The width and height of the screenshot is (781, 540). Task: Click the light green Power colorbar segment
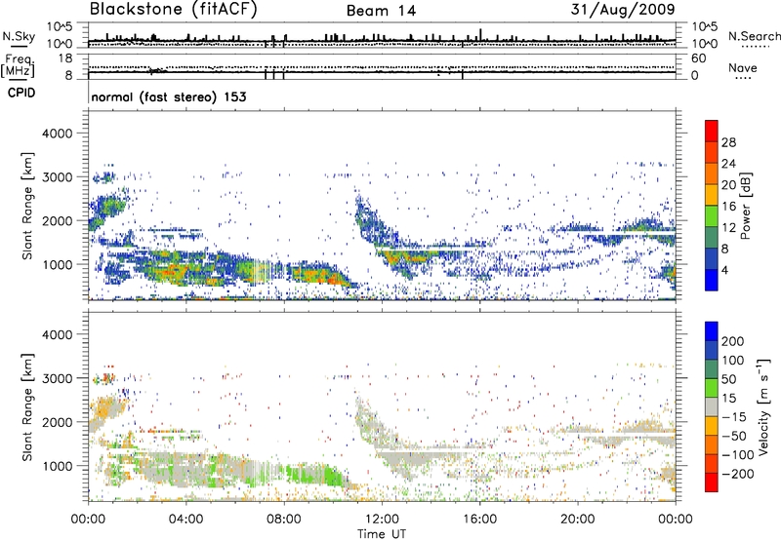712,215
